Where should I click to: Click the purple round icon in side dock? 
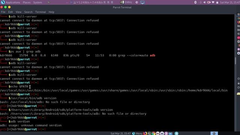(x=238, y=49)
